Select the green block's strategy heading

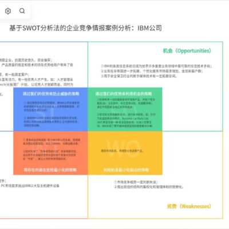124,94
